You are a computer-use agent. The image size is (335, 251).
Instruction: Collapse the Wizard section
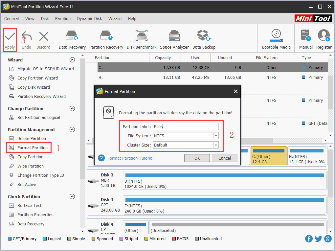click(72, 60)
